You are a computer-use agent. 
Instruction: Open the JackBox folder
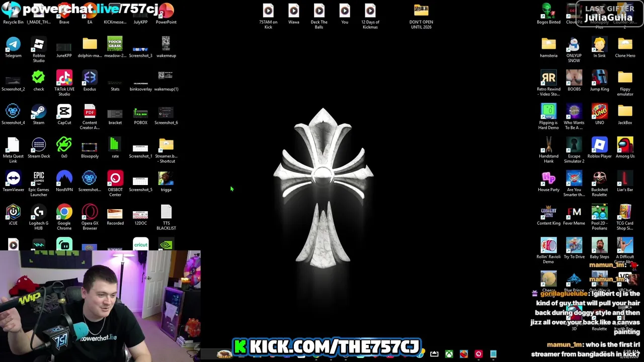(x=625, y=115)
